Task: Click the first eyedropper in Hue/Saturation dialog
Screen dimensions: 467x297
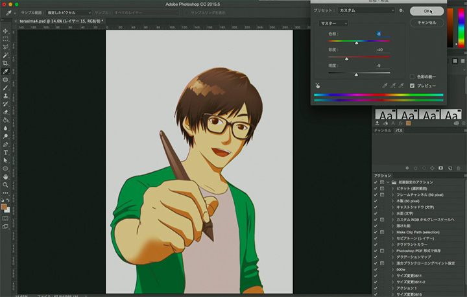Action: (x=385, y=86)
